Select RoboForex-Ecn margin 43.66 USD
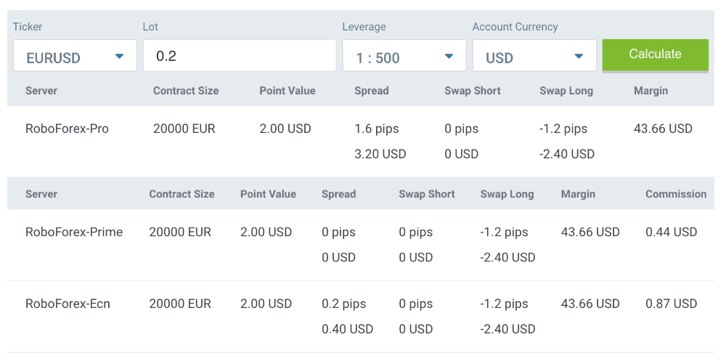Viewport: 726px width, 361px height. (x=590, y=304)
